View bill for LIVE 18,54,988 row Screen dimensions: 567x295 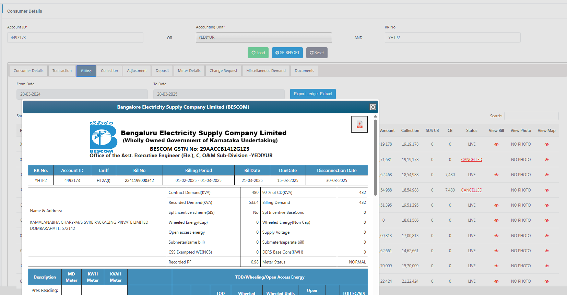coord(496,175)
